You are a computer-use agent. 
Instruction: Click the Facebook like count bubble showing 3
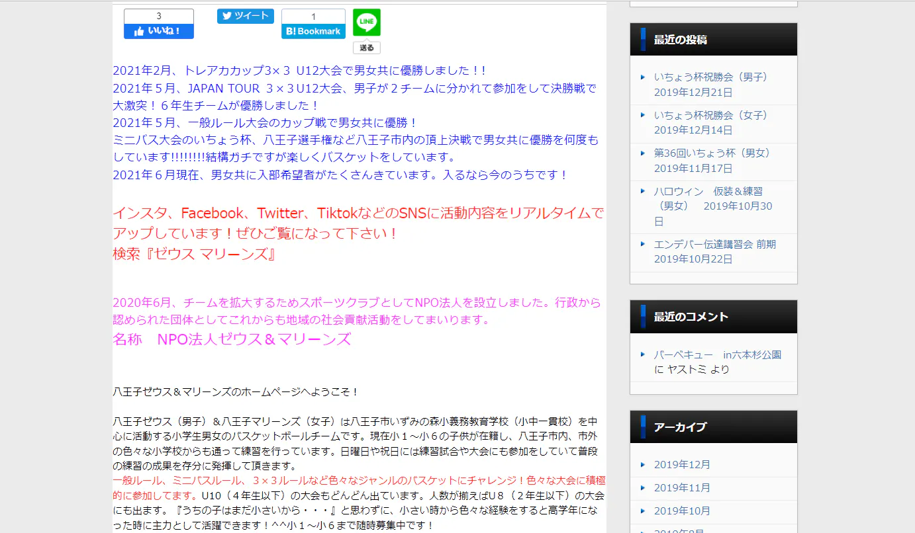[x=158, y=17]
